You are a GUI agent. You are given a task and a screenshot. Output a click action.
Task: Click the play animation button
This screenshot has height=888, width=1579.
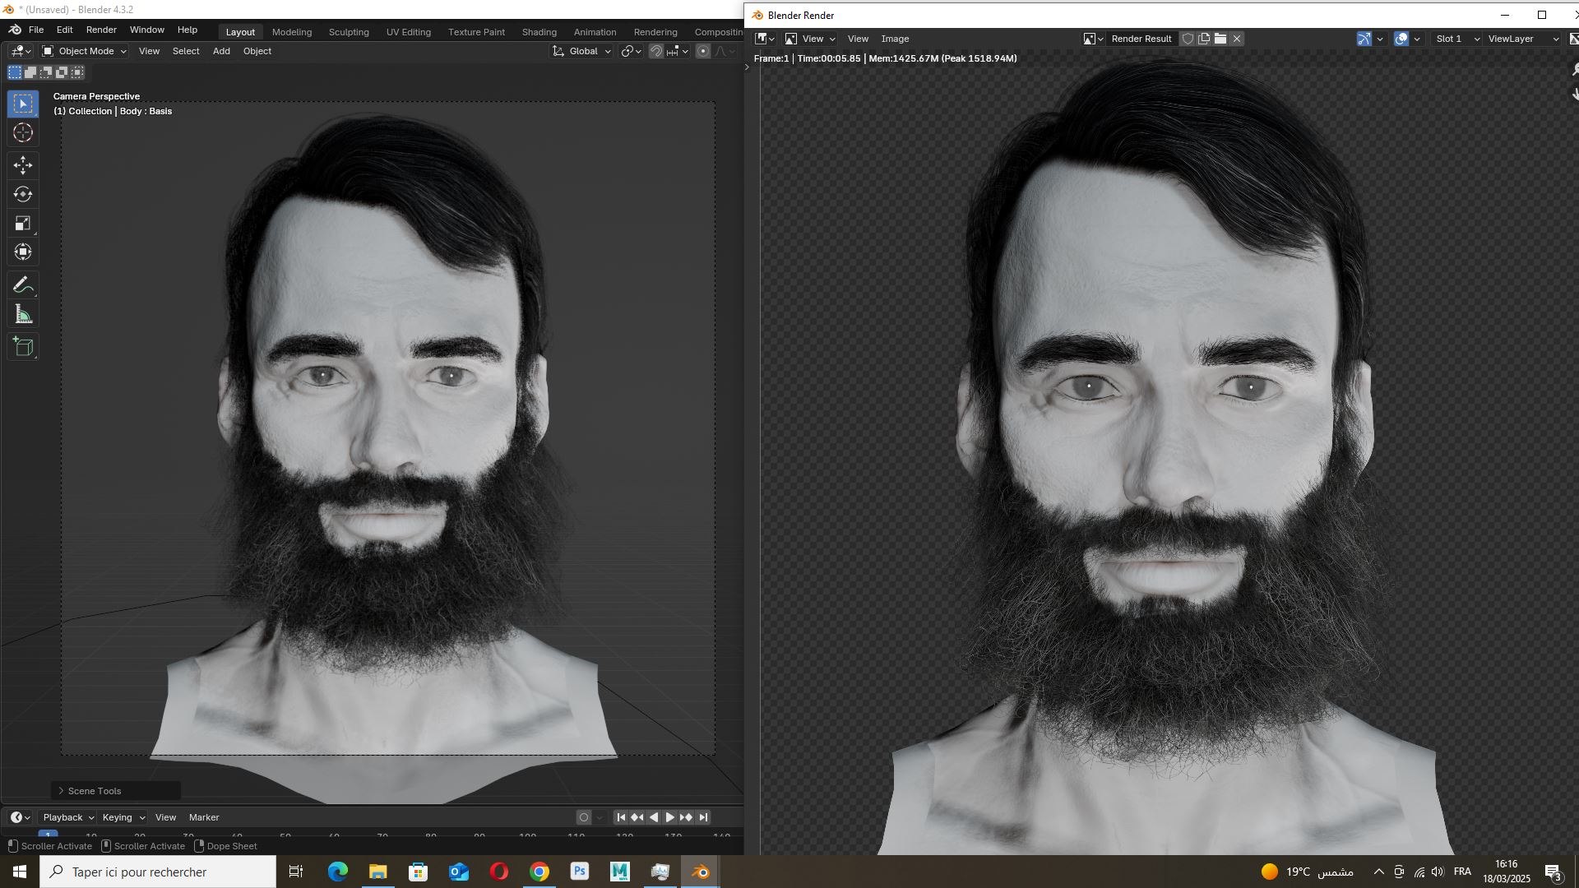tap(669, 817)
